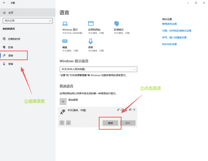The height and width of the screenshot is (161, 208).
Task: Open the 主页 home item
Action: pyautogui.click(x=28, y=13)
